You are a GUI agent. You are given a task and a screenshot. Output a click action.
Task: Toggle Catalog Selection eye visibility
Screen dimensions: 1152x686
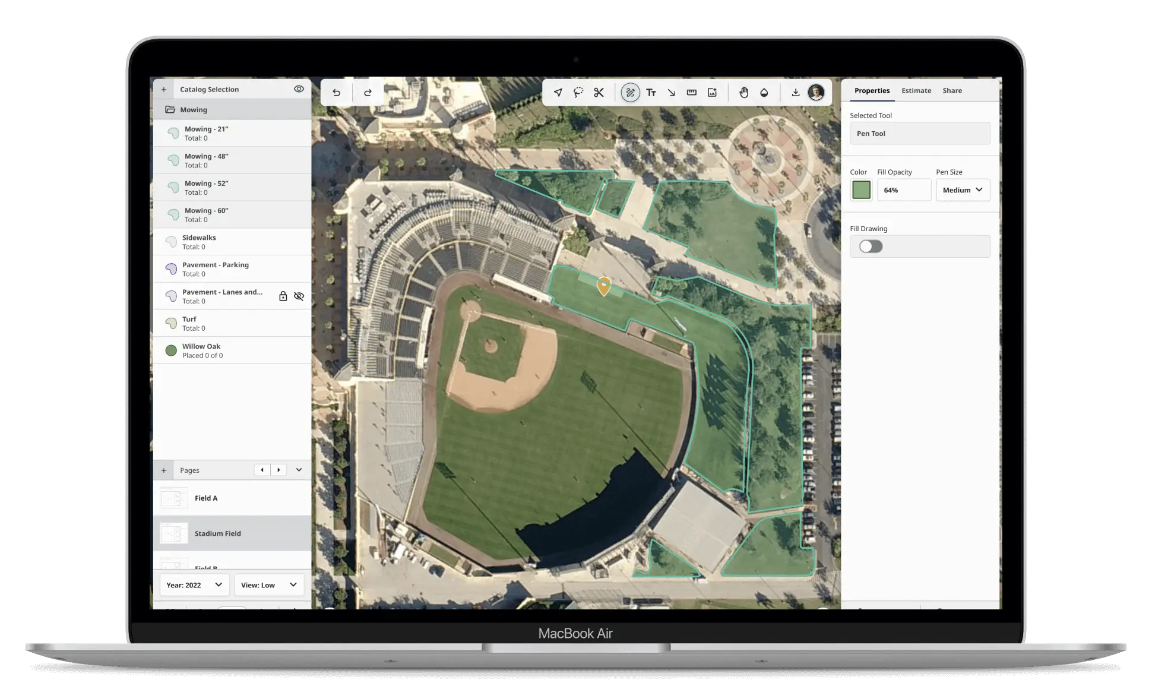point(299,89)
